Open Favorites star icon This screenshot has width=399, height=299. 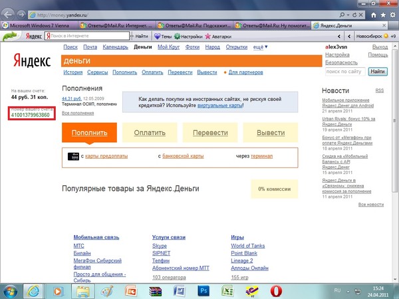(x=383, y=15)
